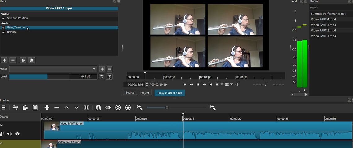This screenshot has width=353, height=148.
Task: Skip to the end of the video
Action: tap(211, 84)
